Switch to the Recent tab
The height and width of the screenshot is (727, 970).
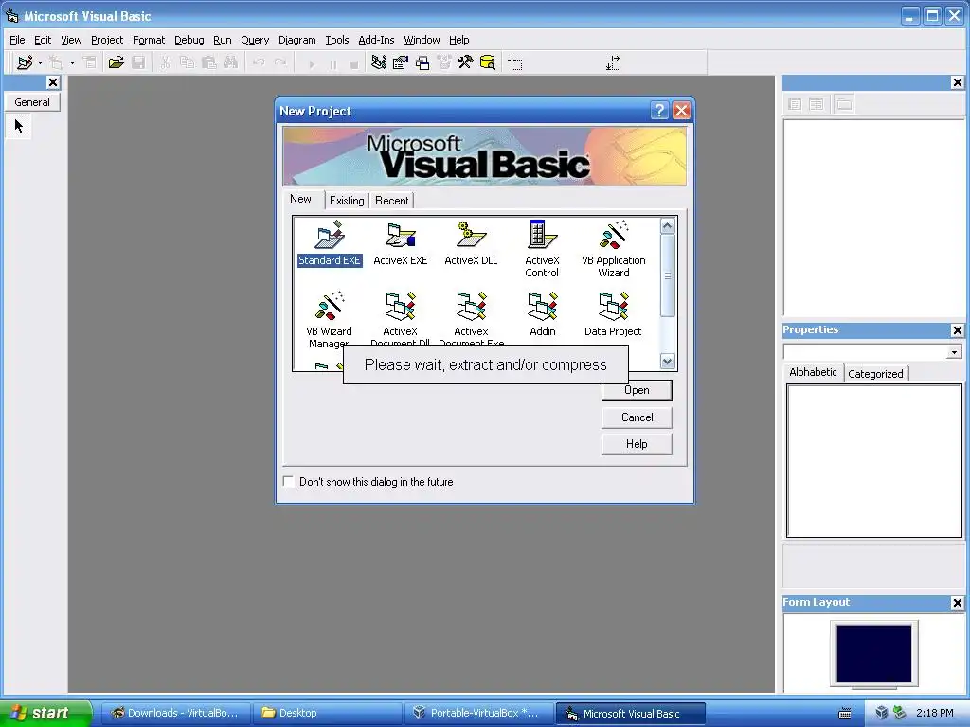click(391, 201)
